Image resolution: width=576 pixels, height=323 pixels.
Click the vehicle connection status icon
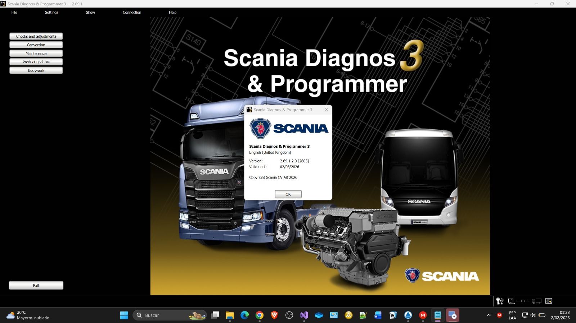[x=525, y=301]
